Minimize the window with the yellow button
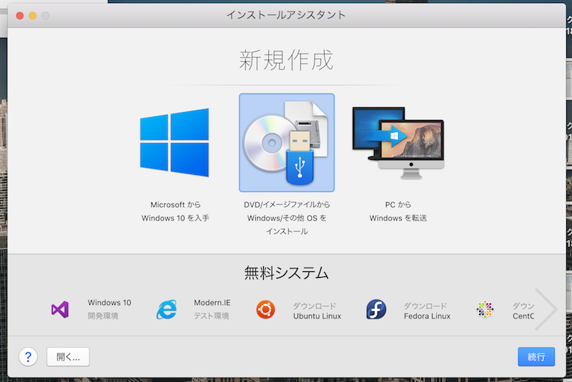 [x=32, y=15]
